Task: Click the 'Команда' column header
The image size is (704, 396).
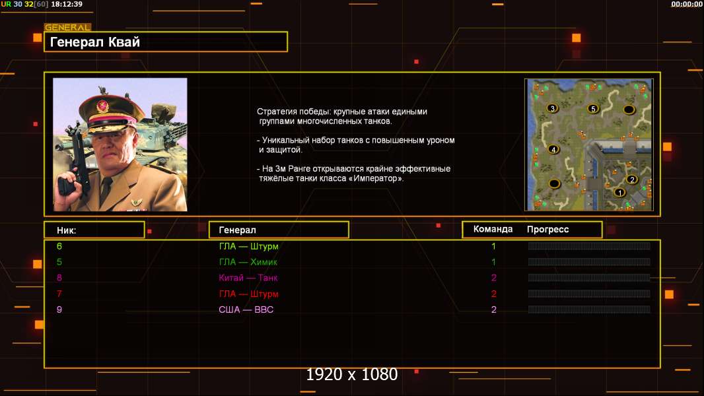Action: coord(493,229)
